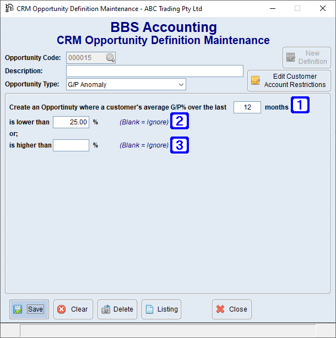The width and height of the screenshot is (336, 338).
Task: Delete the current definition
Action: pos(117,309)
